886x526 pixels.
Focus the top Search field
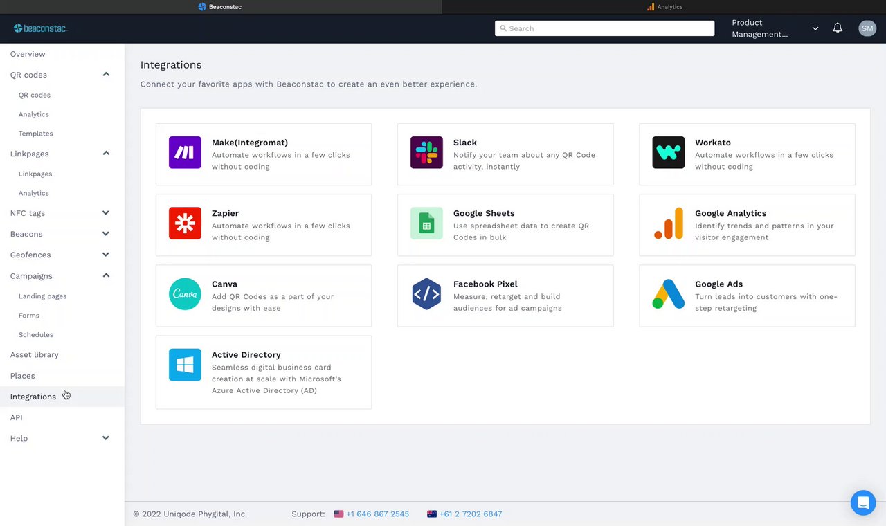coord(604,28)
